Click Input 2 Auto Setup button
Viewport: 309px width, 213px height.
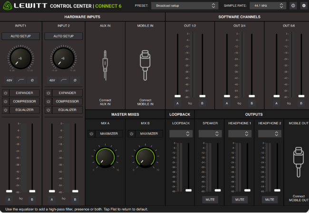[x=63, y=36]
